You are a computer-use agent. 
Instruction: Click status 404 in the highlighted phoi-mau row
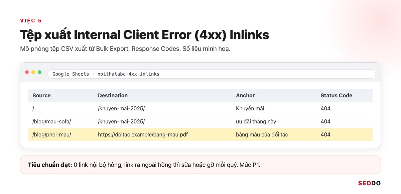pyautogui.click(x=325, y=134)
